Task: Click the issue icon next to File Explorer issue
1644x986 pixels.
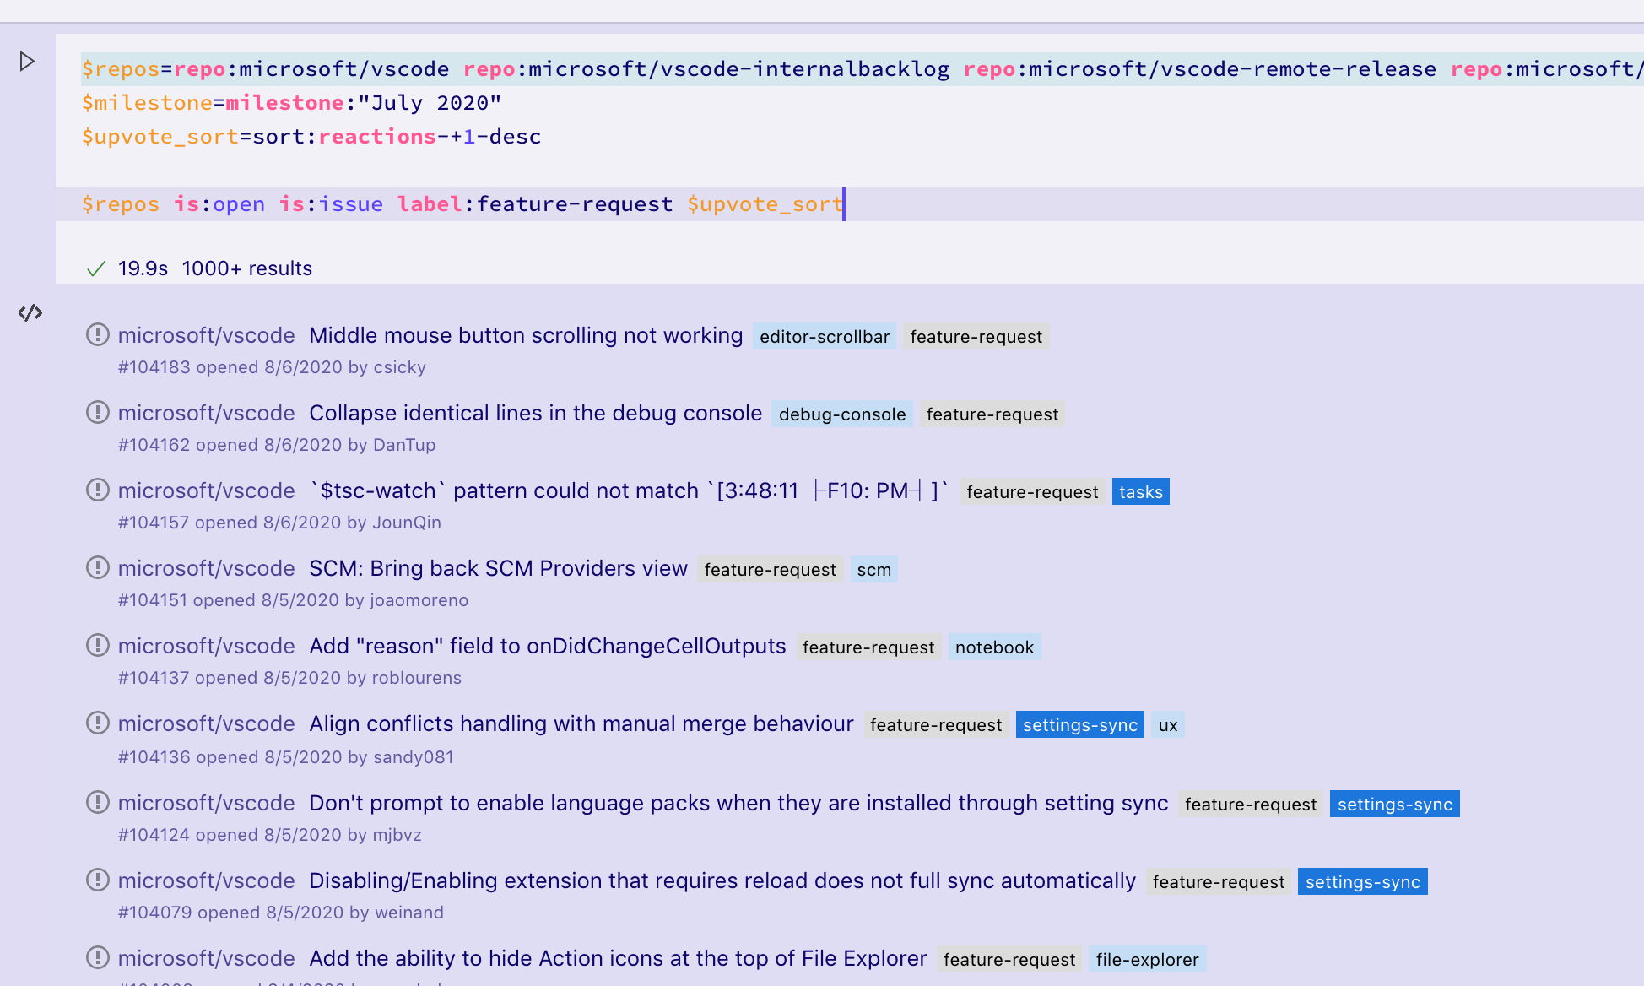Action: coord(97,957)
